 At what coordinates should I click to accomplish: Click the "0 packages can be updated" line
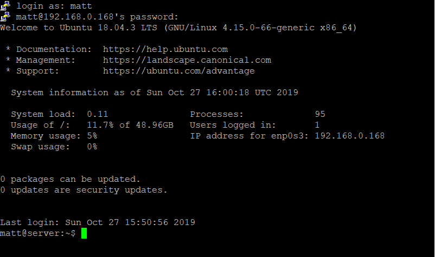[x=70, y=179]
